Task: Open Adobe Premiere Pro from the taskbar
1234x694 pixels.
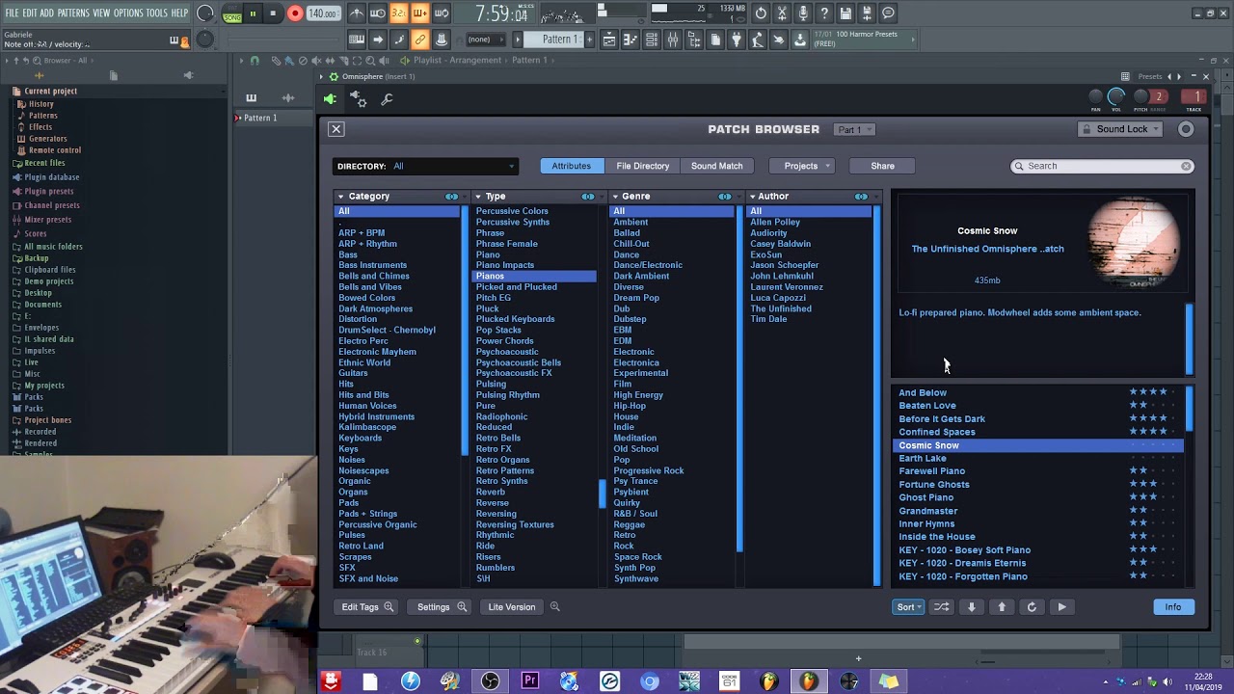Action: pyautogui.click(x=529, y=681)
